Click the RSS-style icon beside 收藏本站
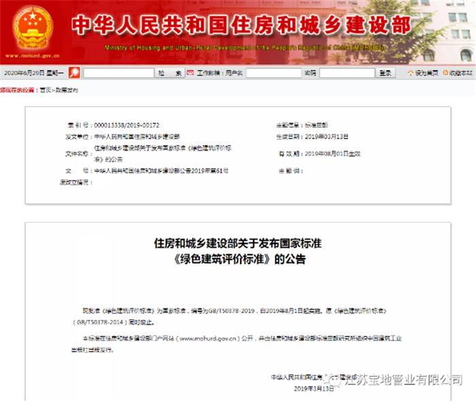476x404 pixels. 445,73
